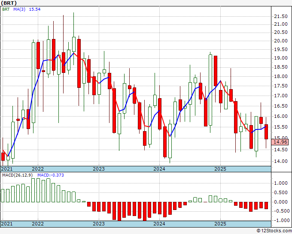The width and height of the screenshot is (292, 234).
Task: Click 2022 on the MACD time axis
Action: point(38,224)
